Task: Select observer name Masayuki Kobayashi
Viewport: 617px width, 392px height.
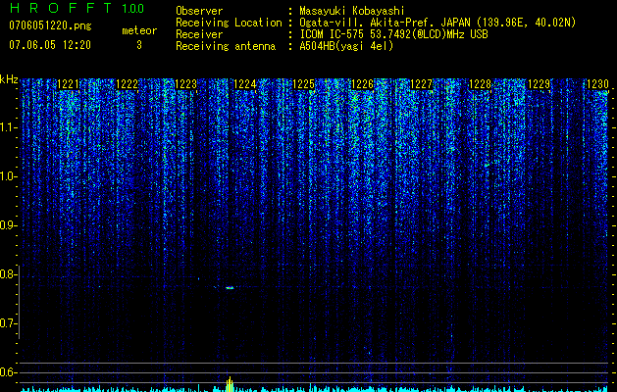Action: [352, 11]
